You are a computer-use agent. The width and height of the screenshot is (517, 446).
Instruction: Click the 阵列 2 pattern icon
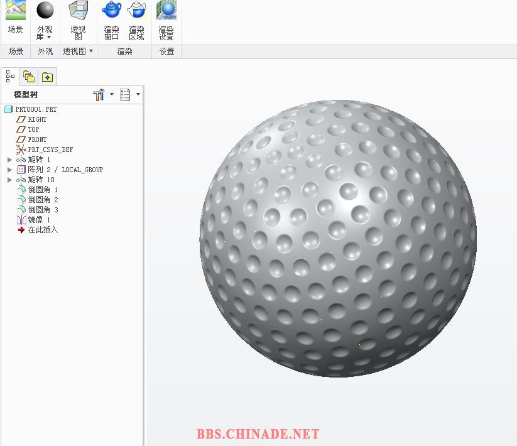(21, 170)
